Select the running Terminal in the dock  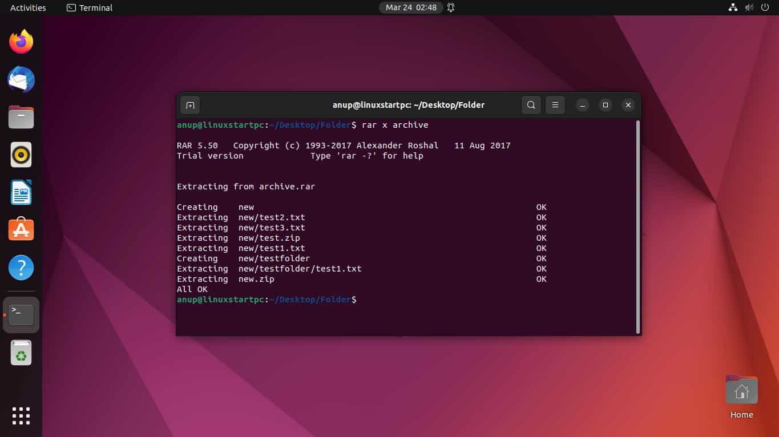pos(21,314)
